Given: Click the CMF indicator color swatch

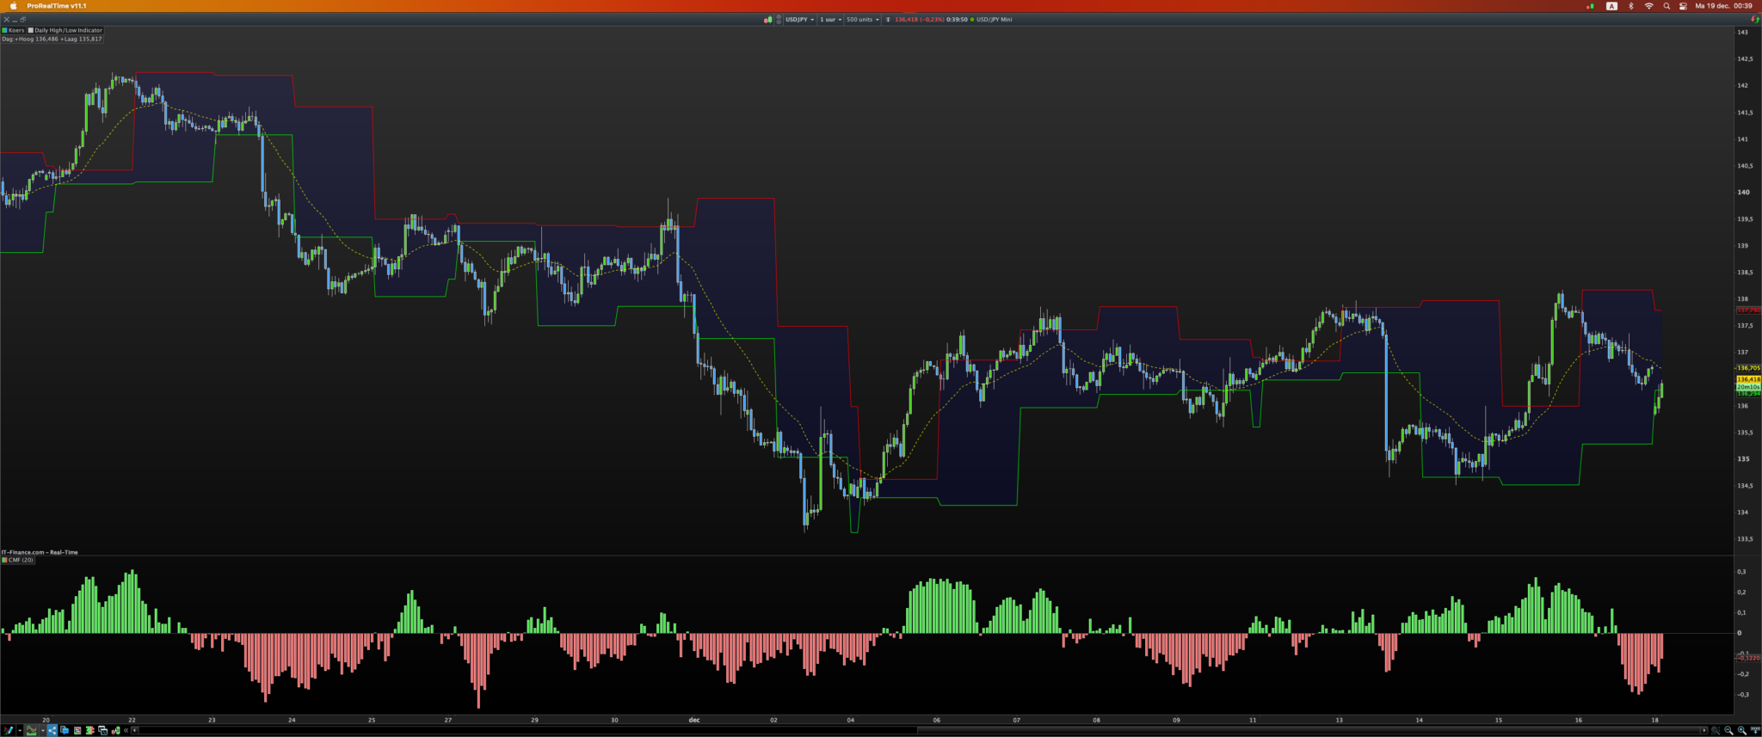Looking at the screenshot, I should coord(4,560).
